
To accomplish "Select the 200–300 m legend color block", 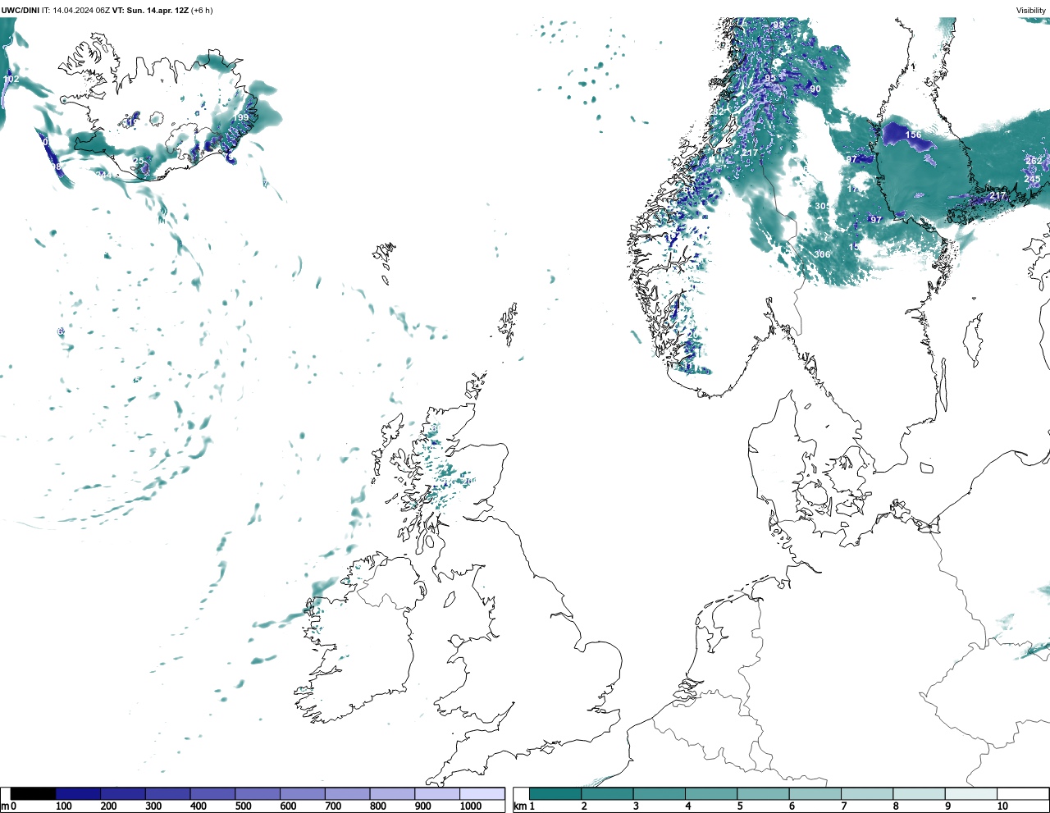I will 123,793.
